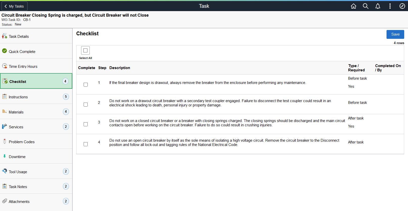Click the Step column header
Viewport: 408px width, 211px height.
click(102, 68)
